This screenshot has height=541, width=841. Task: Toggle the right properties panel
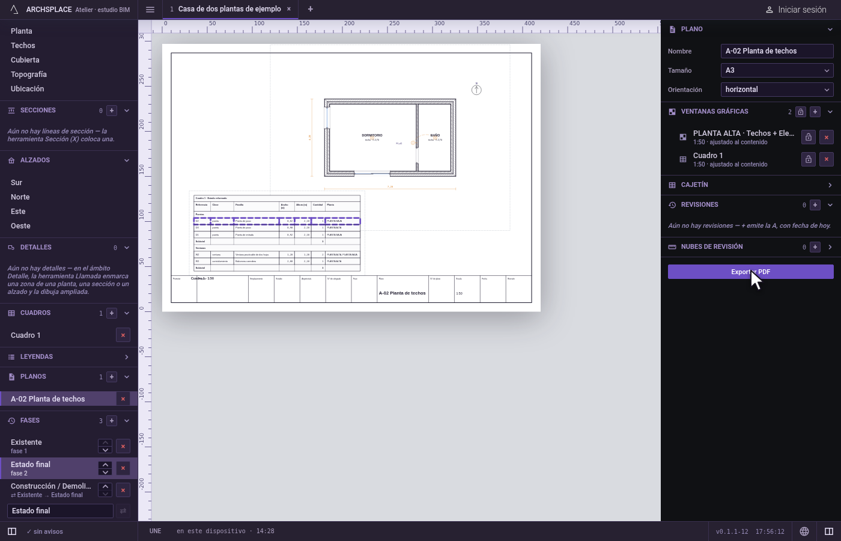829,531
